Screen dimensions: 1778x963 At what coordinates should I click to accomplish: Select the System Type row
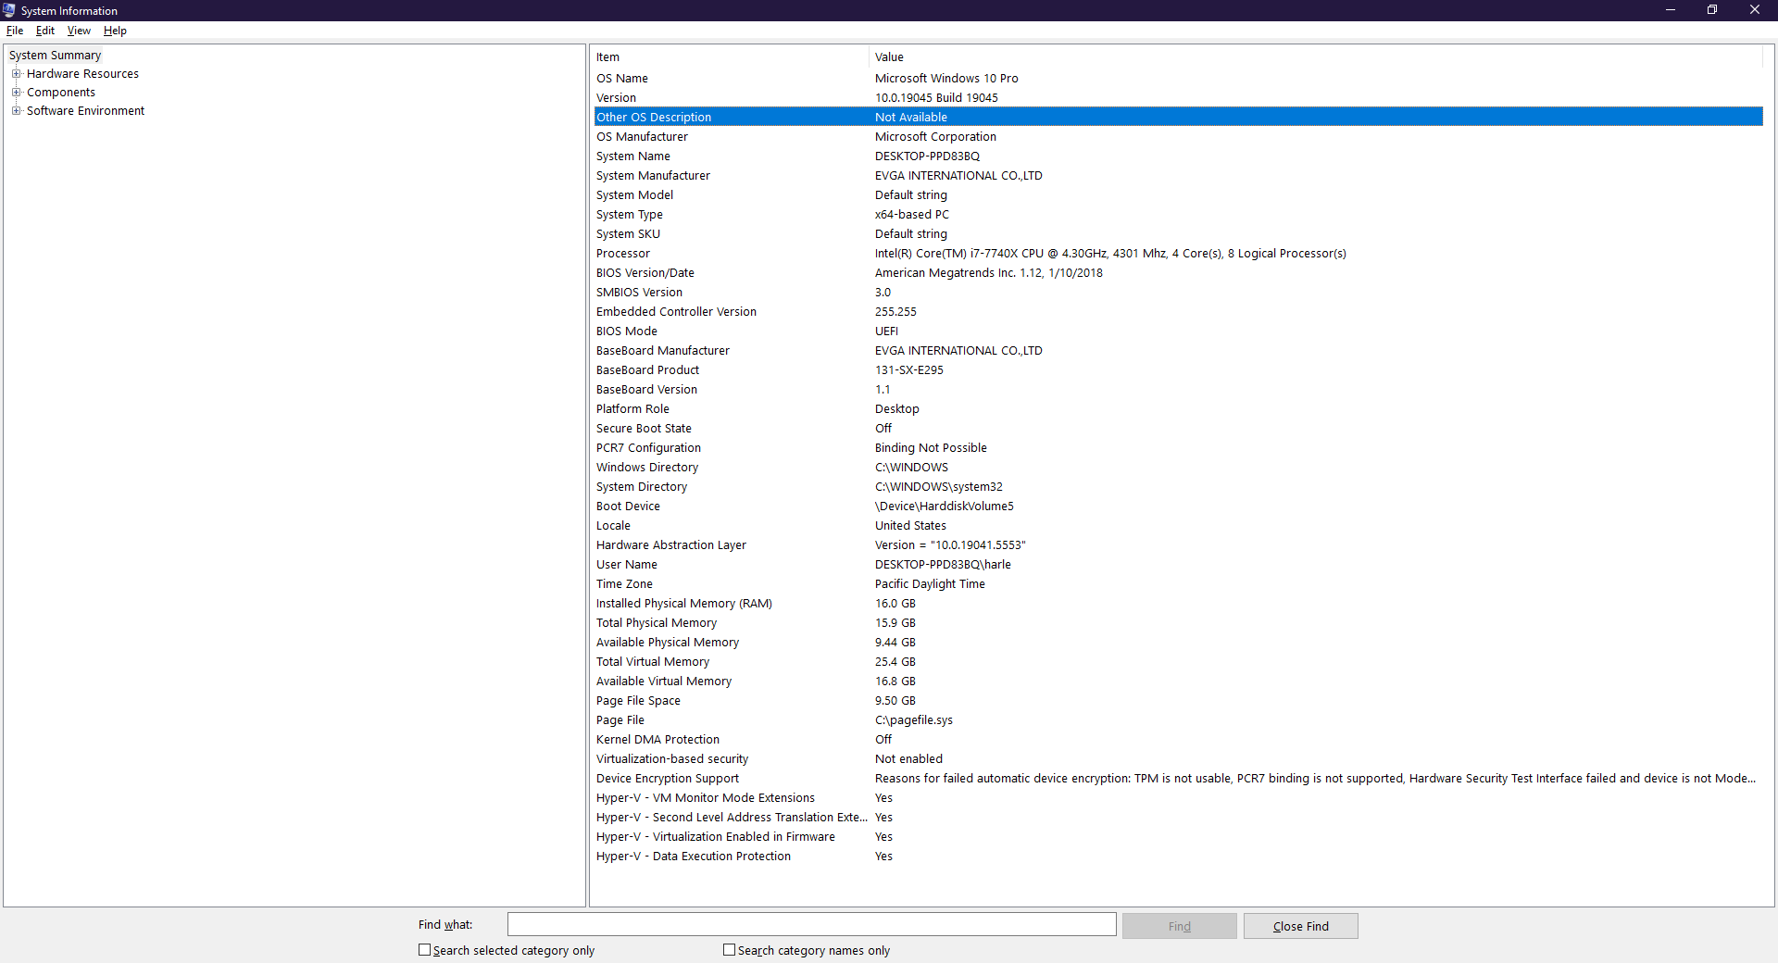(x=1178, y=215)
